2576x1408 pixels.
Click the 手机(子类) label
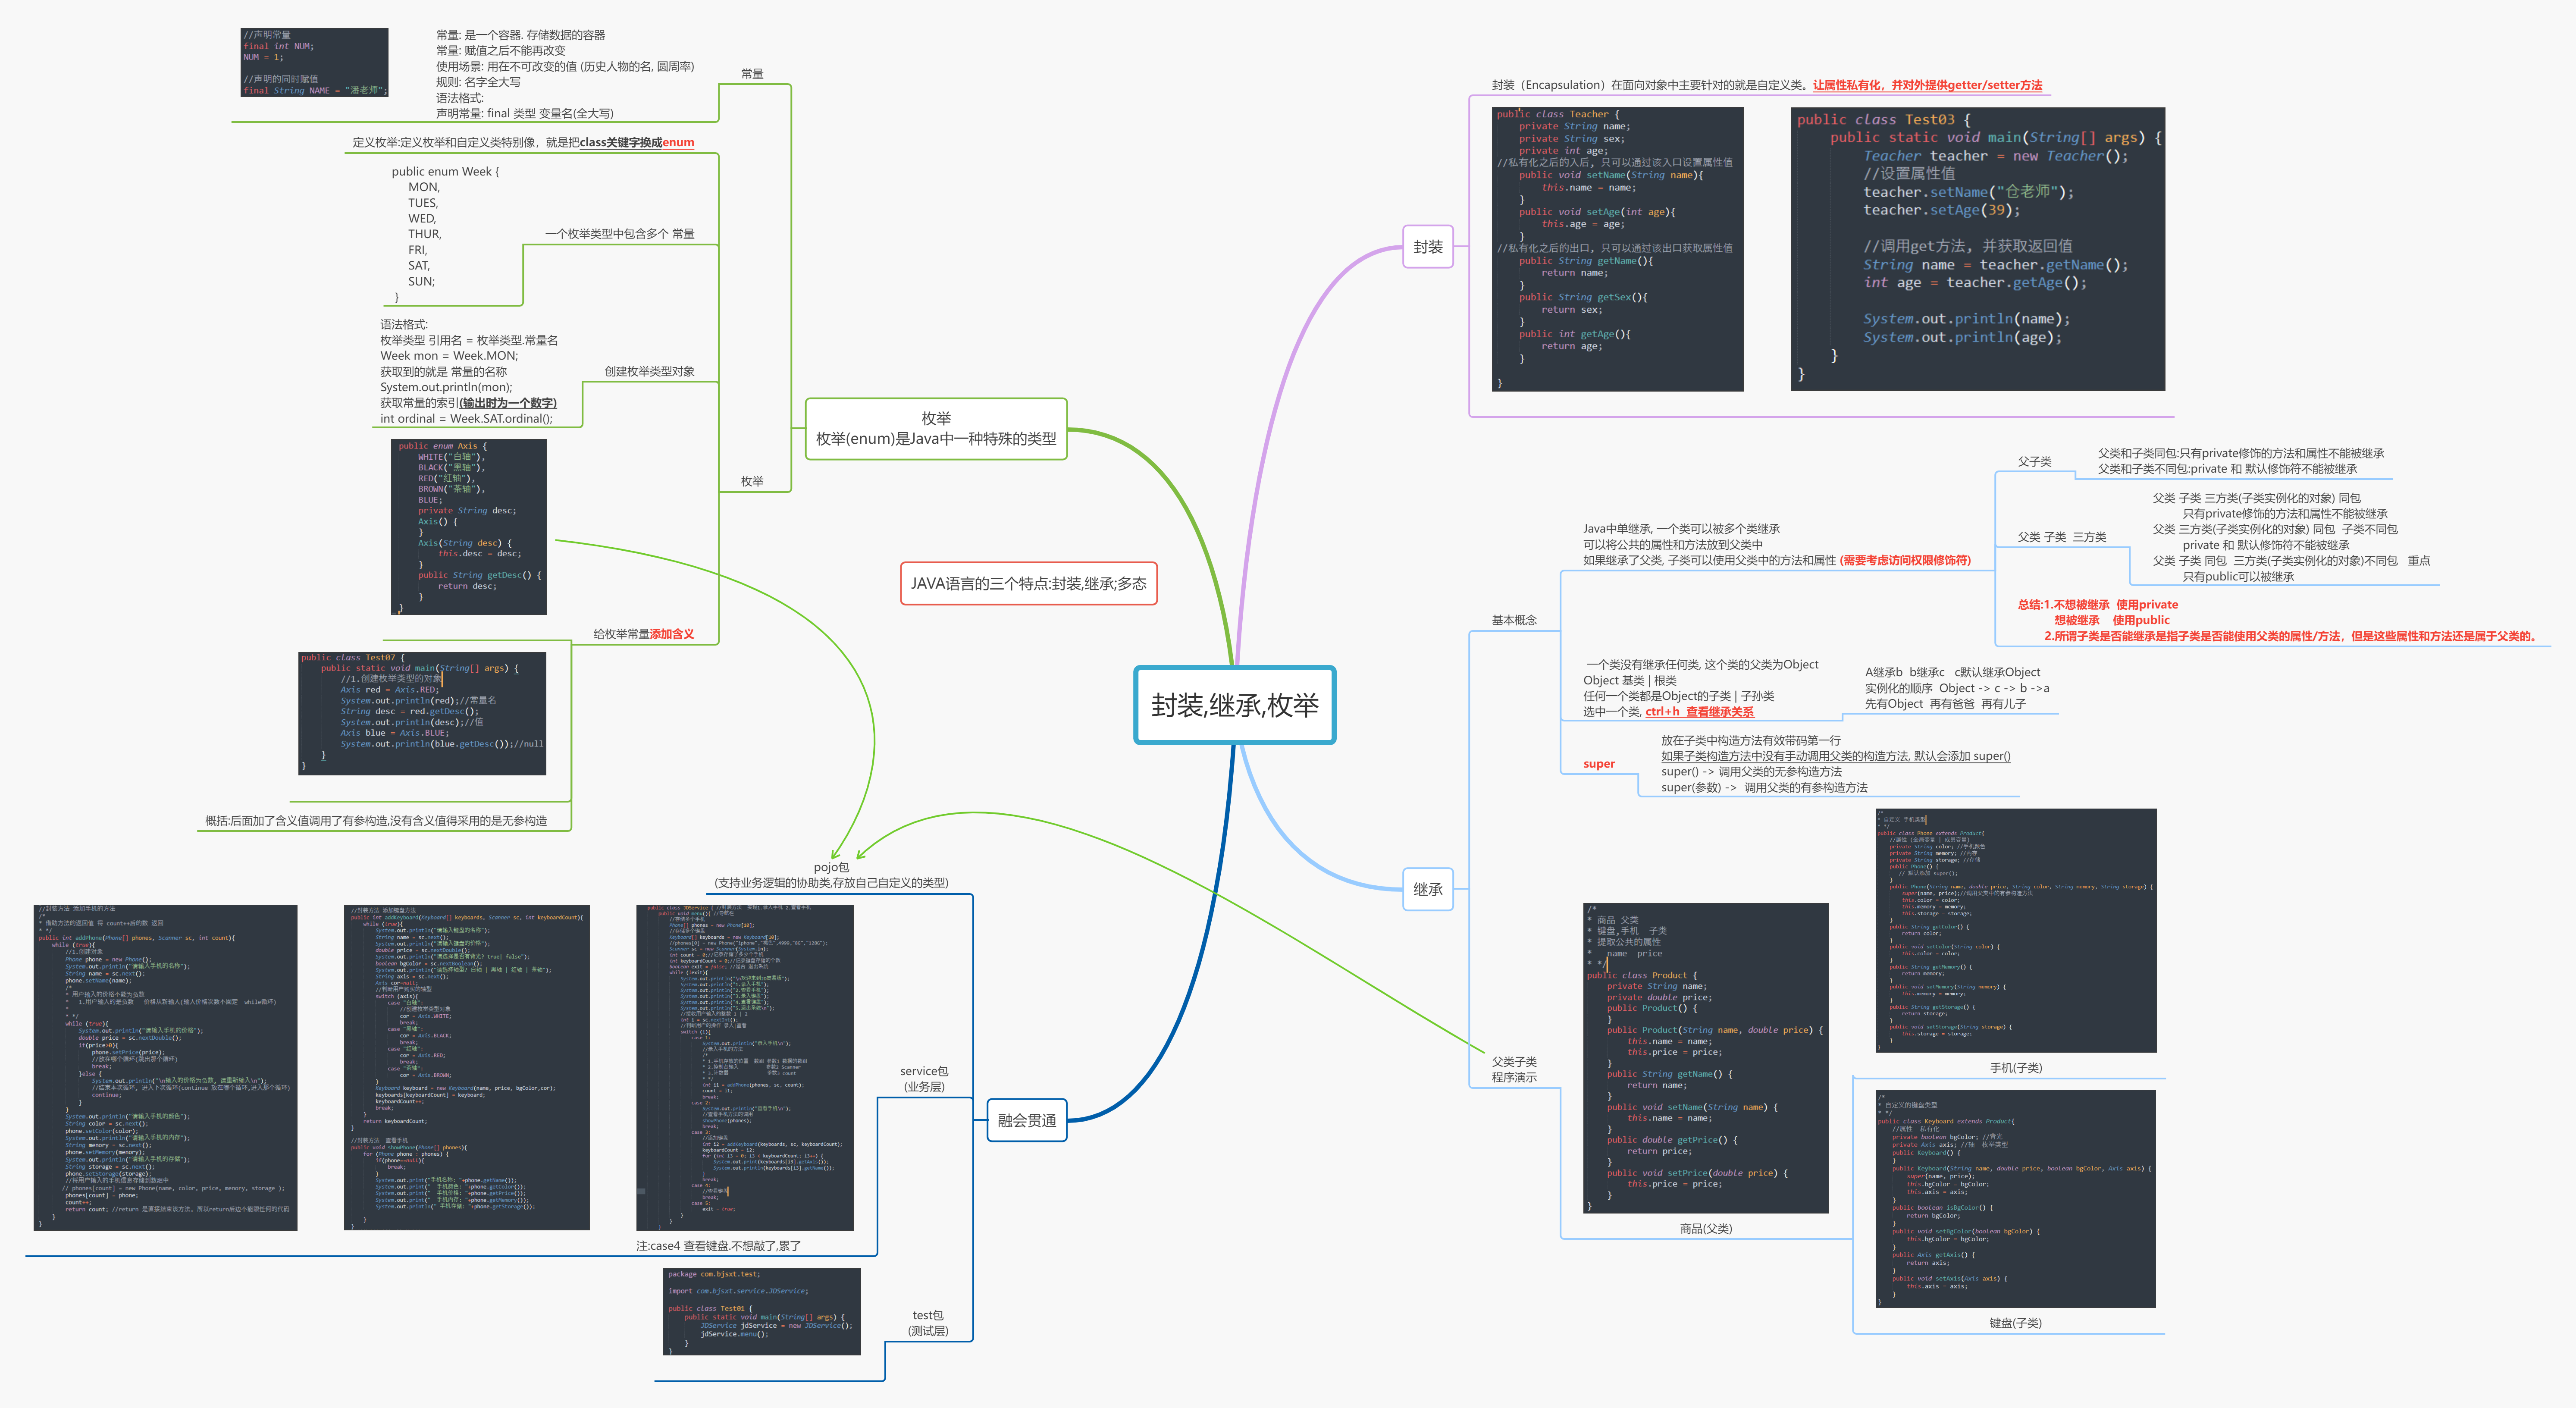click(x=2015, y=1068)
